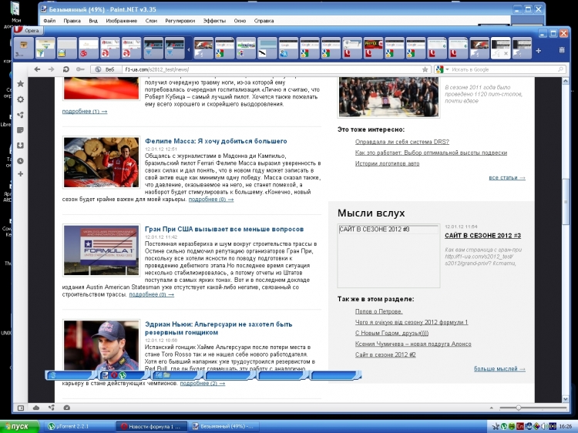The image size is (578, 433).
Task: Open link Попов о Петрове.
Action: tap(379, 311)
